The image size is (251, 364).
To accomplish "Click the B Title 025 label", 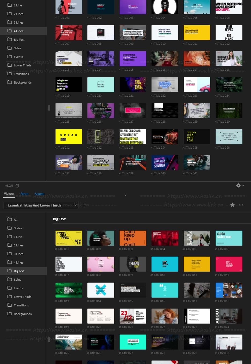I will (62, 353).
